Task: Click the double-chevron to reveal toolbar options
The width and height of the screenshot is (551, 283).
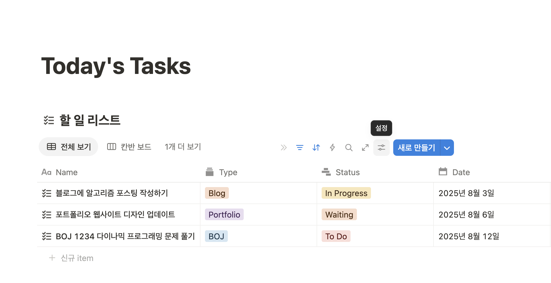Action: coord(283,148)
